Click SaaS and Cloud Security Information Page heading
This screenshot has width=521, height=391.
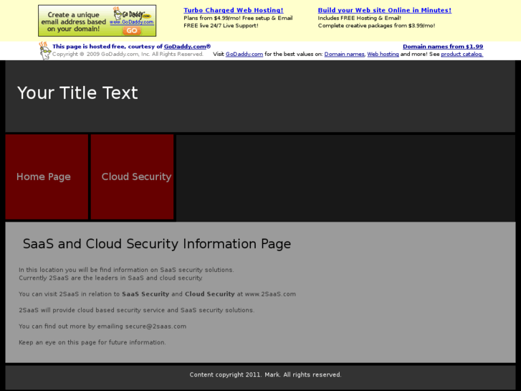point(157,244)
